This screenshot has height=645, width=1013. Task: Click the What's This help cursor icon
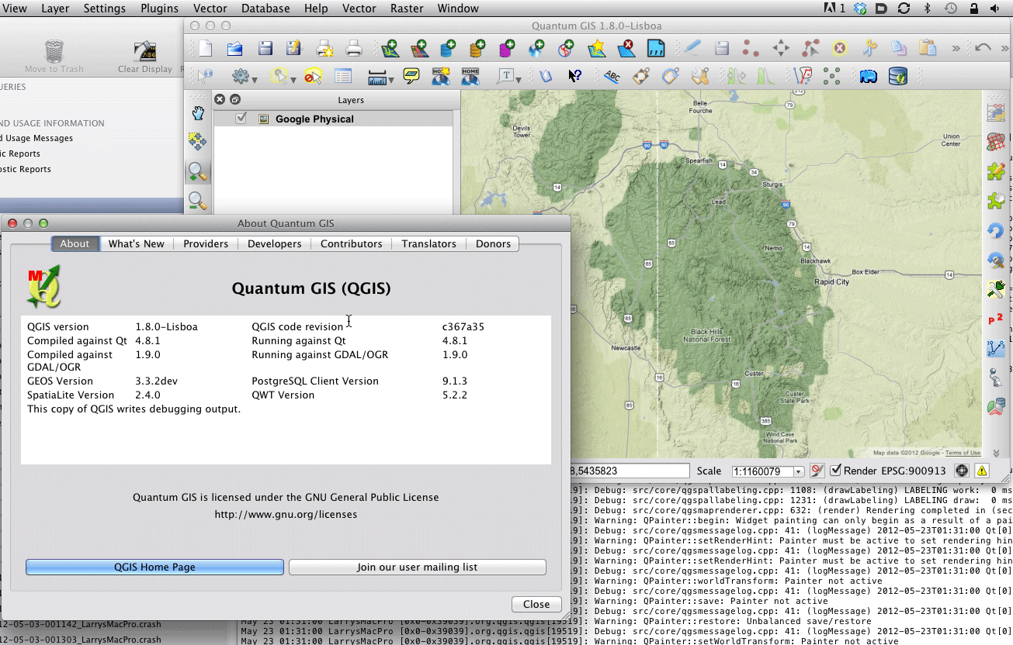click(574, 76)
